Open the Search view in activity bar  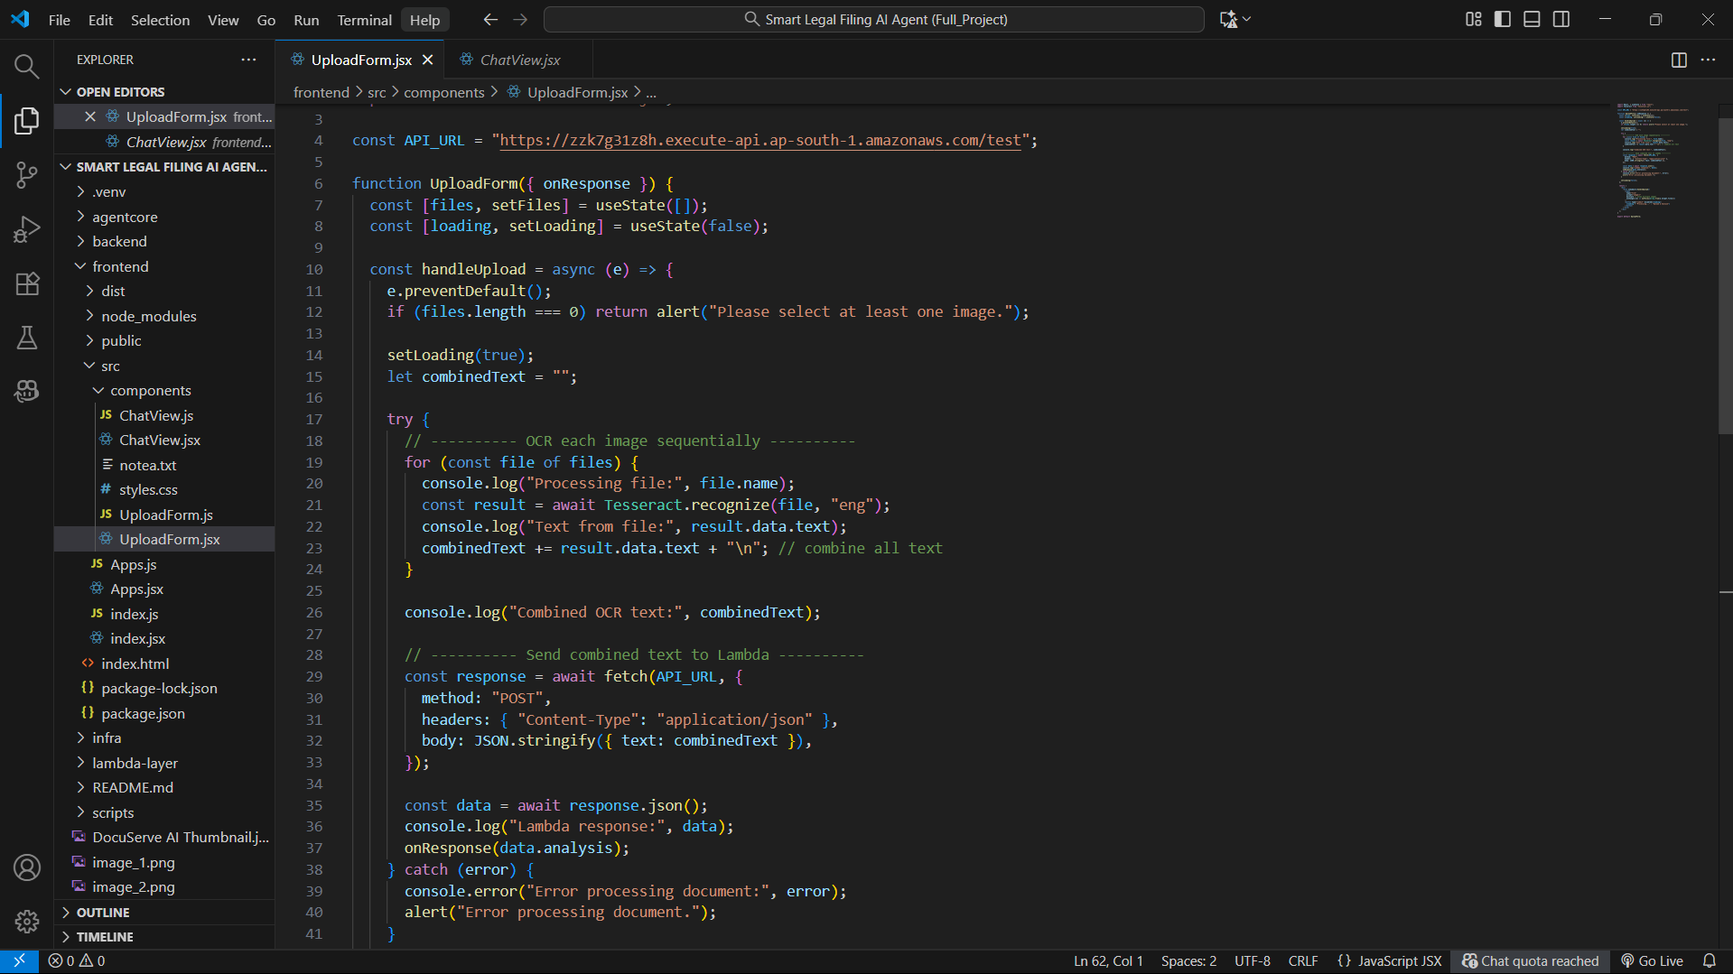26,66
